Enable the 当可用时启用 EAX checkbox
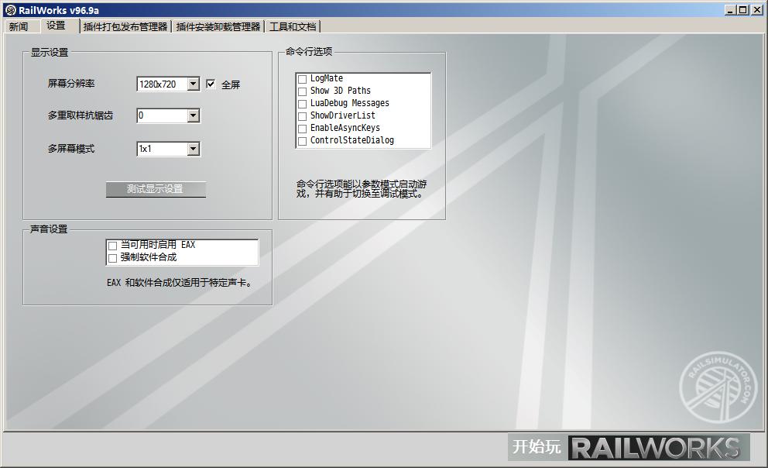The height and width of the screenshot is (468, 768). (x=113, y=246)
